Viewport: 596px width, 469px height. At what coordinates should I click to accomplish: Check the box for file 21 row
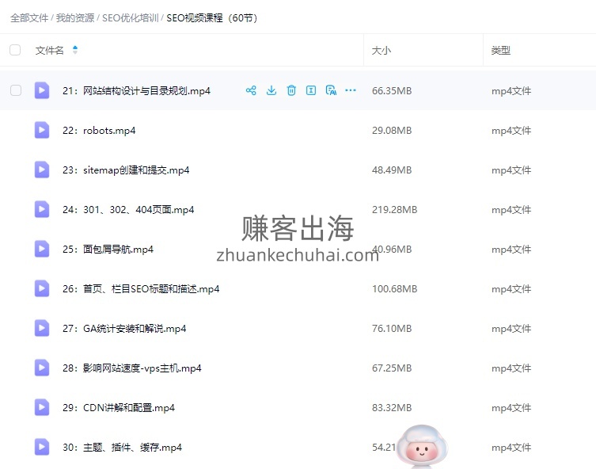click(15, 90)
